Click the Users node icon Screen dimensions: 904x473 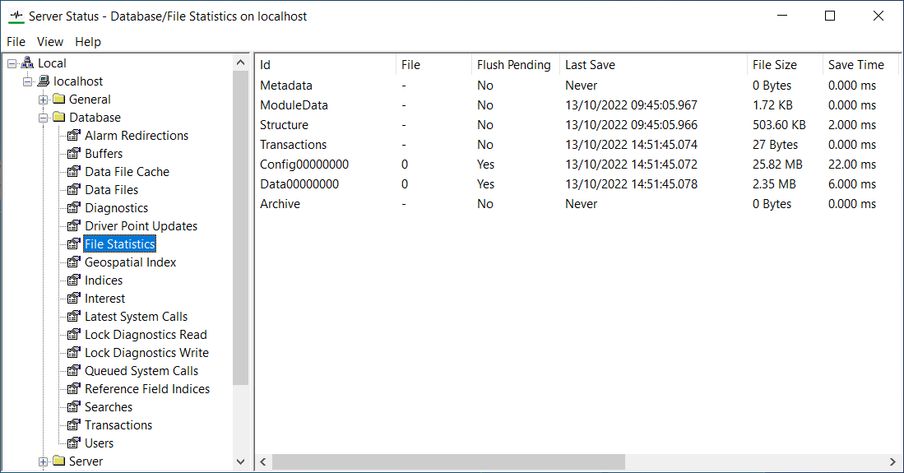tap(74, 443)
